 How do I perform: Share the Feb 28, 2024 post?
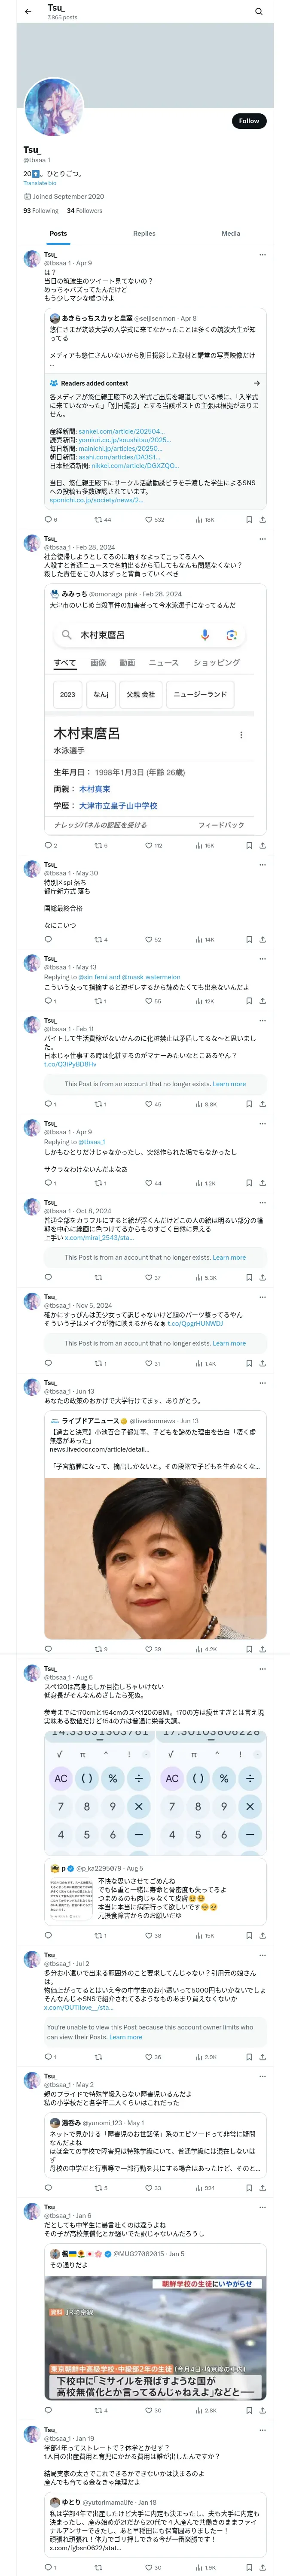262,845
